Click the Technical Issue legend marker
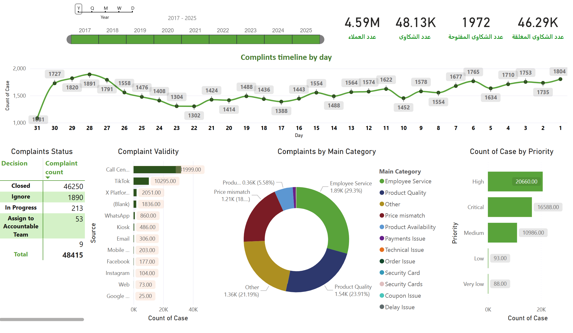Screen dimensions: 573x333 (382, 250)
